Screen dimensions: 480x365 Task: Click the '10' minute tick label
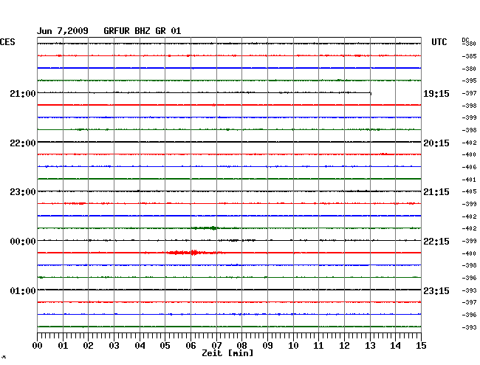293,346
